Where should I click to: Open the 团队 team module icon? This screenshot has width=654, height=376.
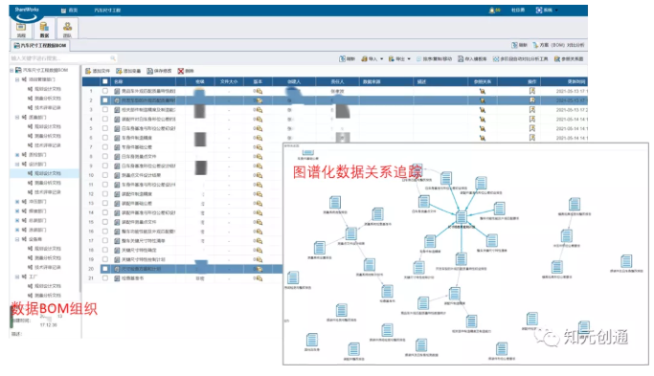pos(67,28)
